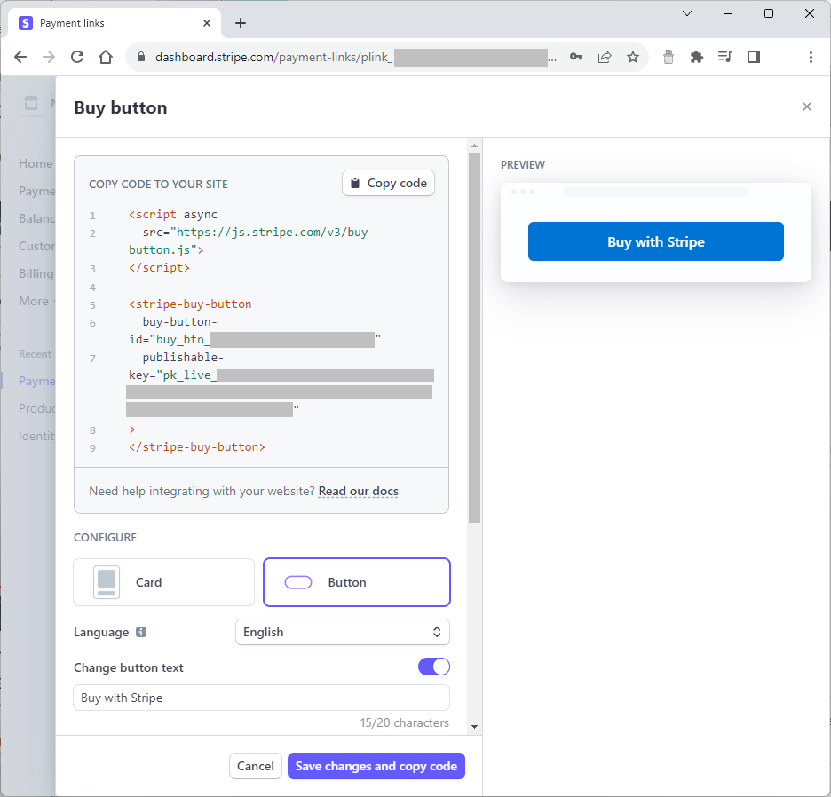The width and height of the screenshot is (831, 797).
Task: Close the Buy button dialog
Action: pyautogui.click(x=806, y=107)
